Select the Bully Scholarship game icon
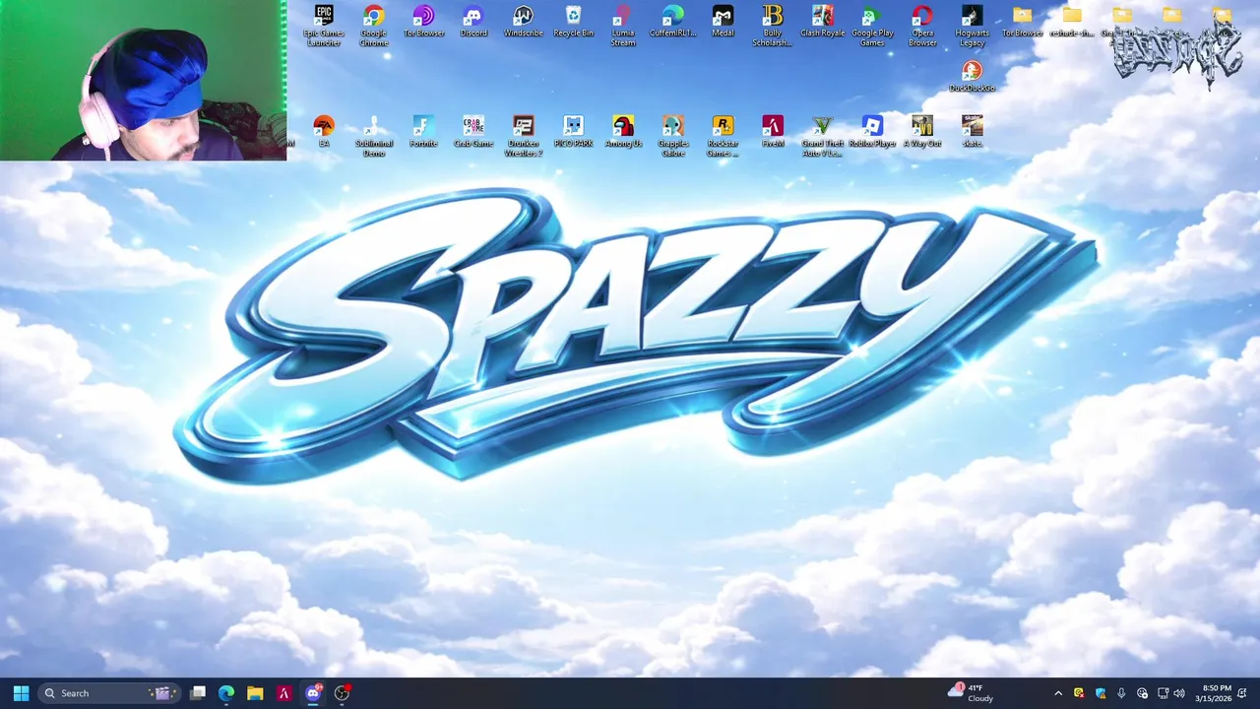 tap(773, 26)
